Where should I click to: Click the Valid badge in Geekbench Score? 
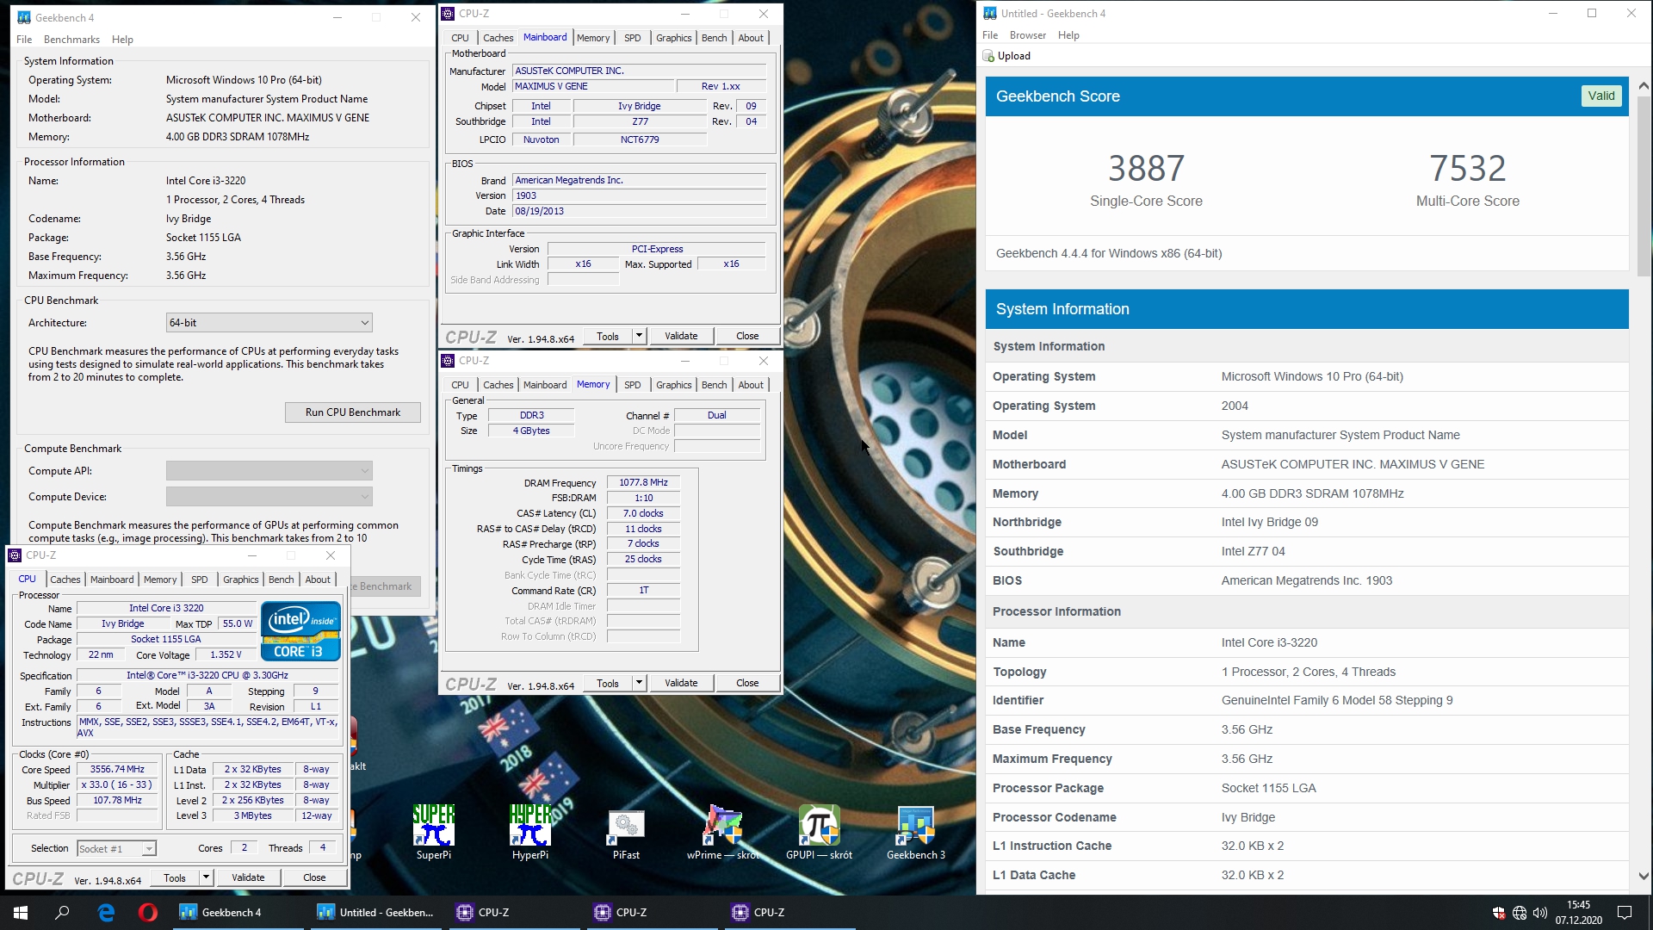click(x=1601, y=96)
